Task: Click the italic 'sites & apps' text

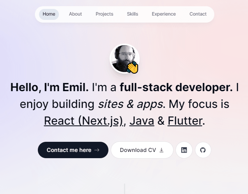Action: tap(131, 104)
